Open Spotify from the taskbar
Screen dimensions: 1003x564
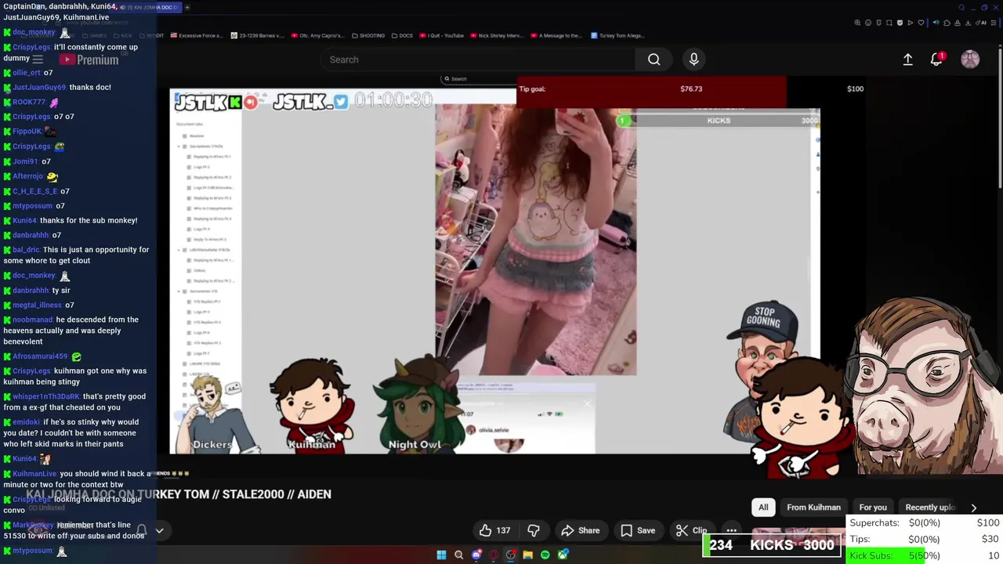[545, 555]
